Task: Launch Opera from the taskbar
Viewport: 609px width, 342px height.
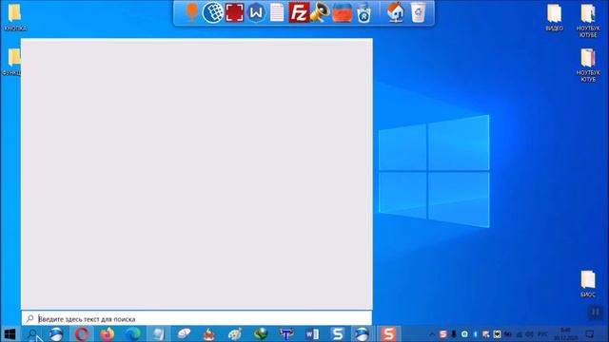Action: pos(82,333)
